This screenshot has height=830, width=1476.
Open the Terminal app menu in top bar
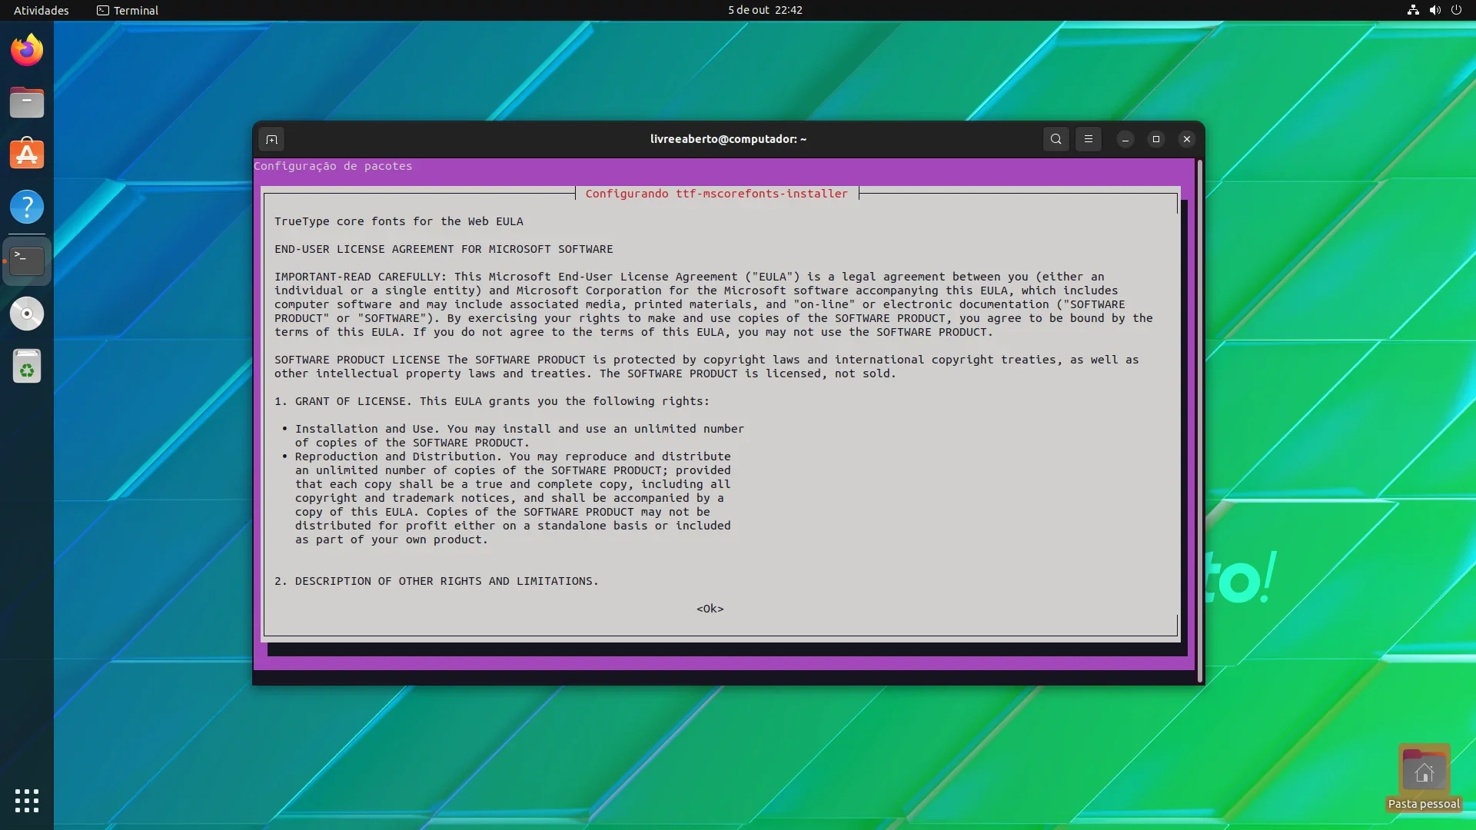tap(128, 10)
